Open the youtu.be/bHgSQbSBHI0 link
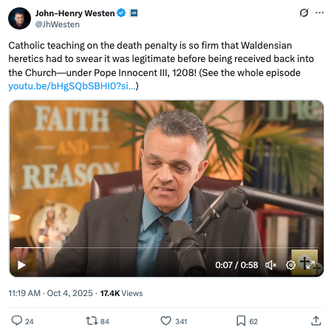Image resolution: width=334 pixels, height=333 pixels. point(72,86)
